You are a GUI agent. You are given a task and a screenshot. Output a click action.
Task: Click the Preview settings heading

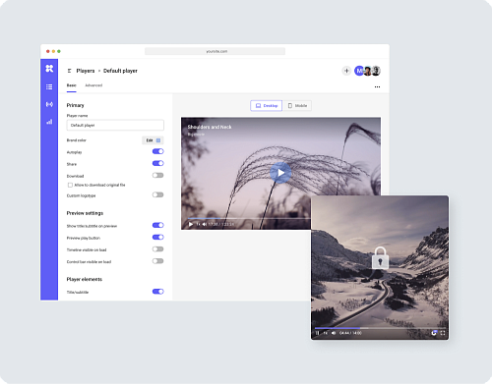coord(85,213)
